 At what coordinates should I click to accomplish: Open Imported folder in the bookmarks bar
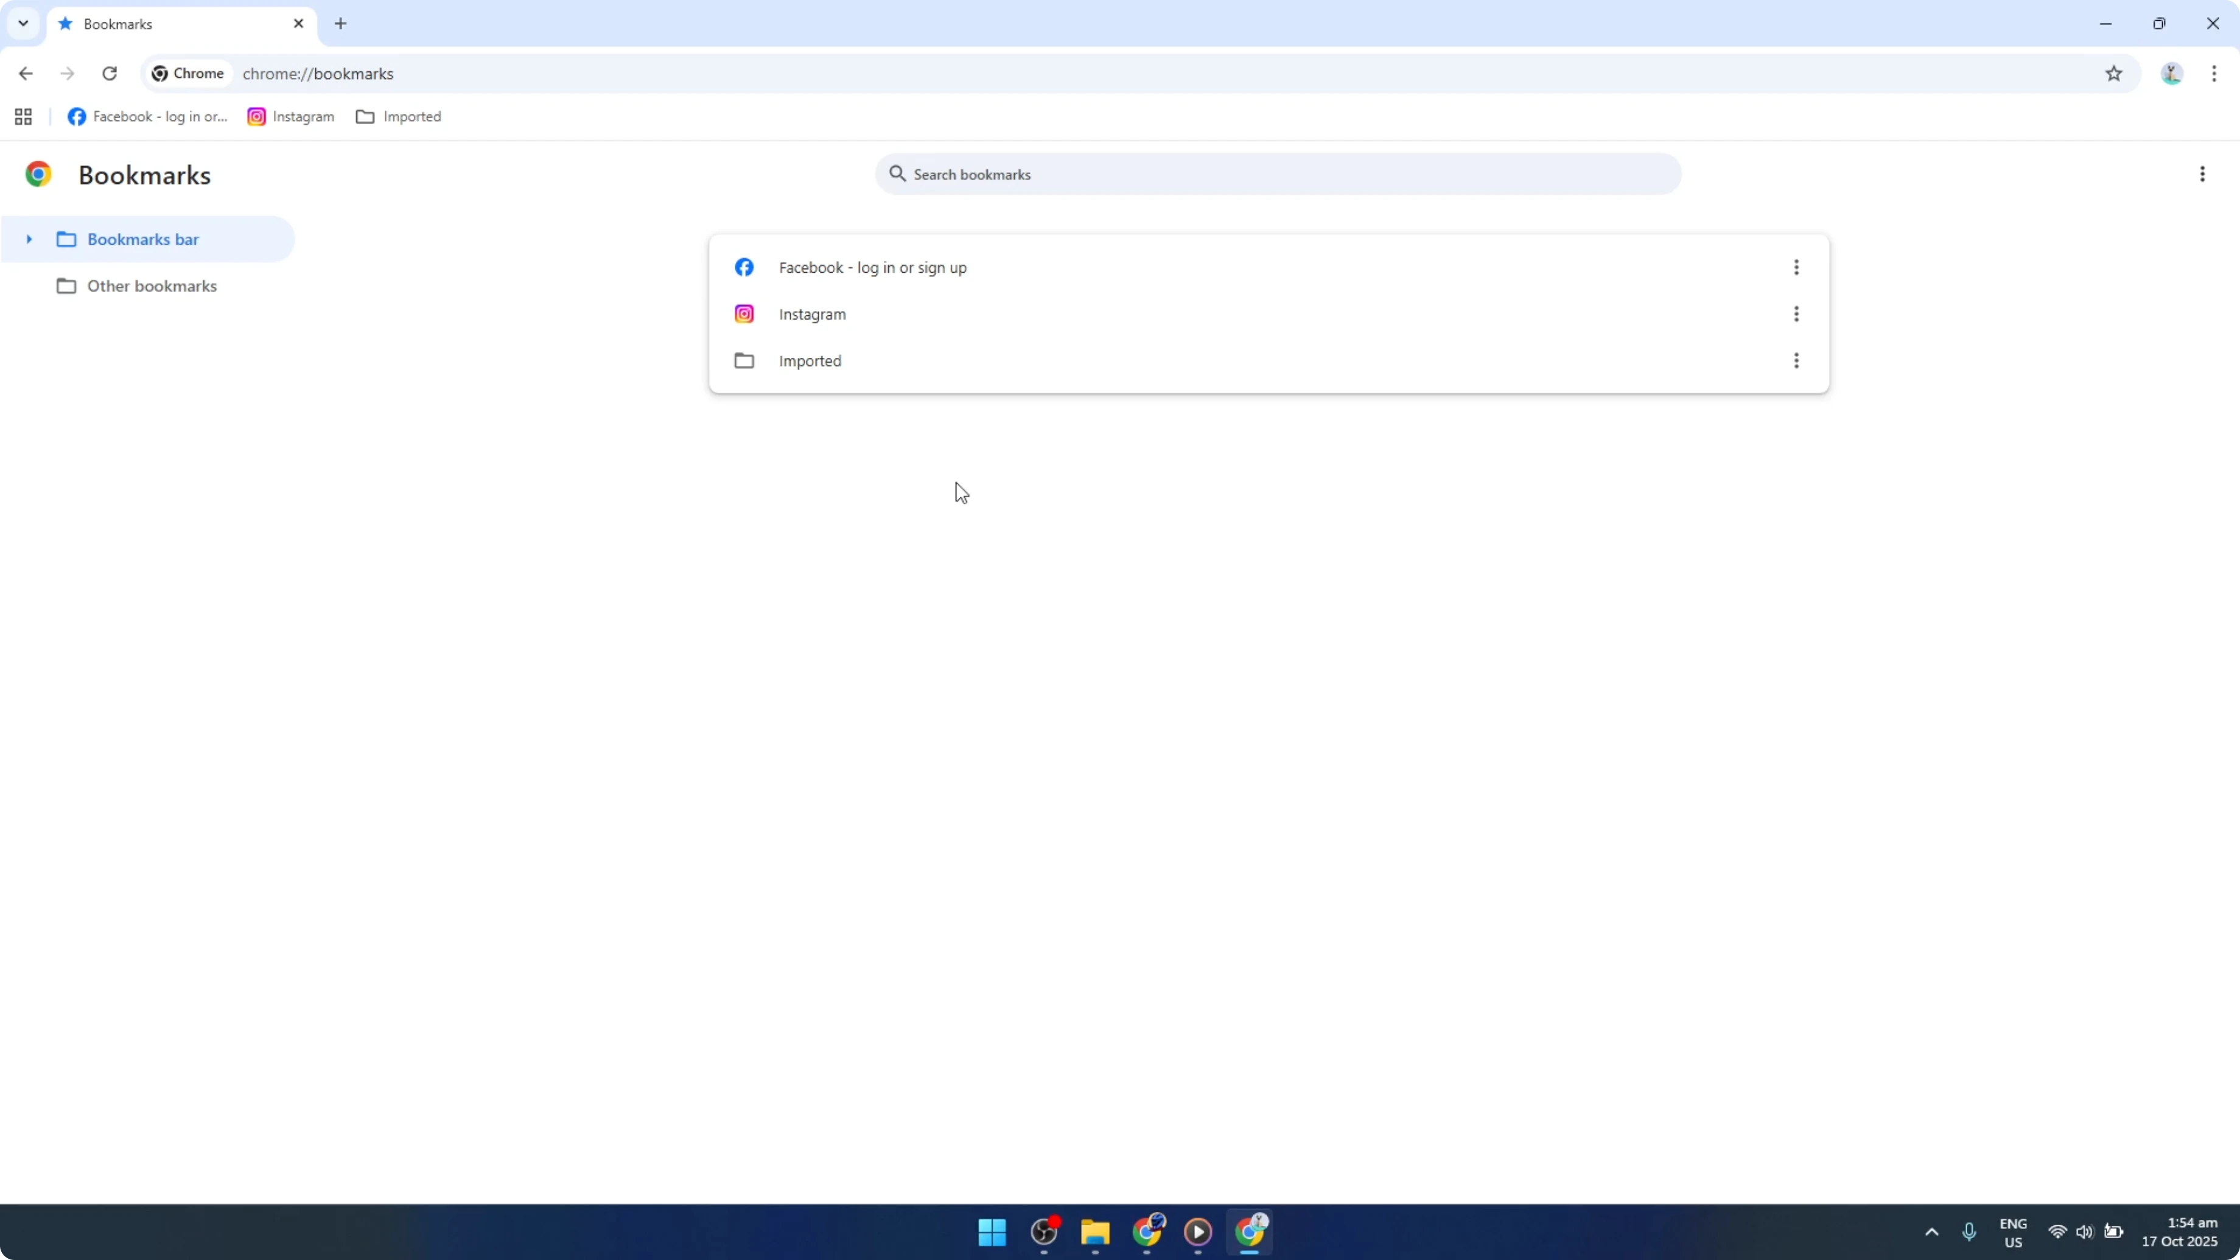pos(399,116)
